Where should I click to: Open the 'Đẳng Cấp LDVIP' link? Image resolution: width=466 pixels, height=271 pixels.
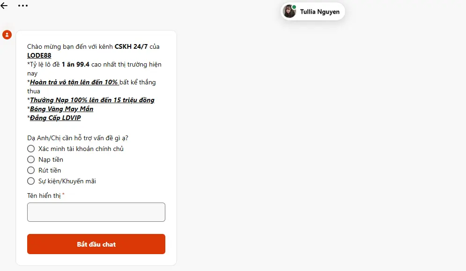(x=55, y=118)
